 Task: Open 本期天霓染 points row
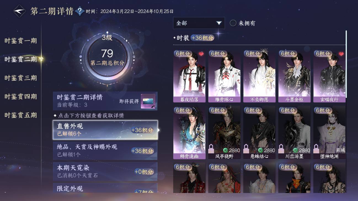[105, 171]
